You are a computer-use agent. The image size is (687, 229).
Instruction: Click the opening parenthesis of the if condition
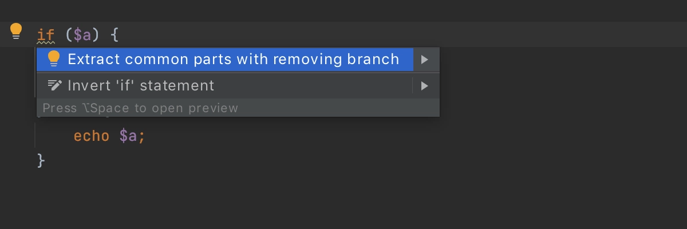[69, 35]
